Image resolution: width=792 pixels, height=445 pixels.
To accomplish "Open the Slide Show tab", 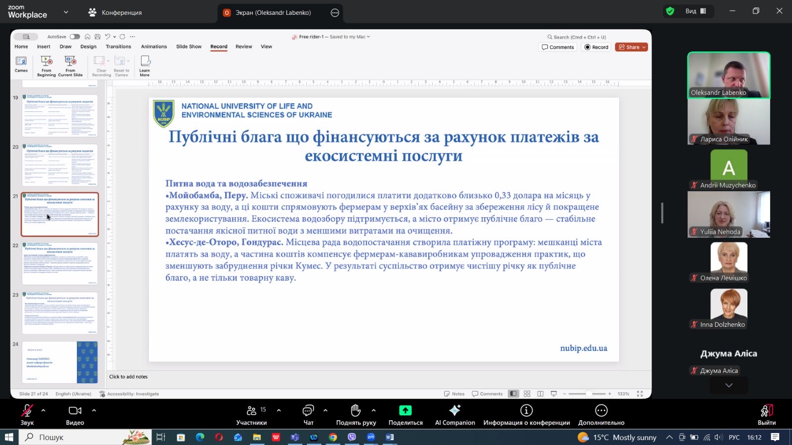I will point(189,46).
